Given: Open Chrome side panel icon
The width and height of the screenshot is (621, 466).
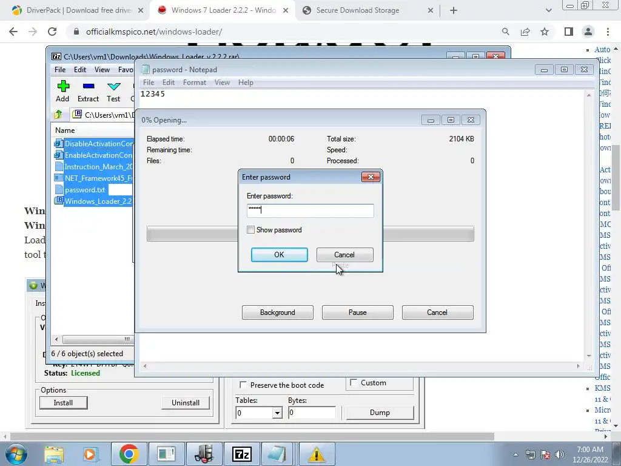Looking at the screenshot, I should (569, 32).
